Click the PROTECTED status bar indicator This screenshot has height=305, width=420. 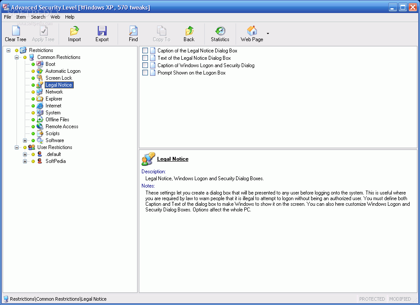(x=372, y=299)
